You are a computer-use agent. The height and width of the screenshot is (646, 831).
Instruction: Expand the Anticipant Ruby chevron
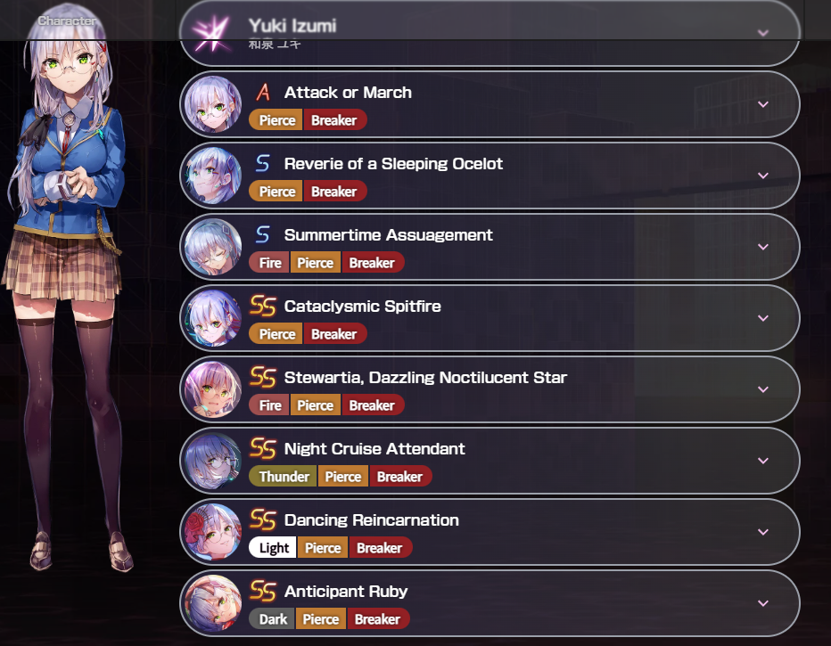click(x=763, y=603)
